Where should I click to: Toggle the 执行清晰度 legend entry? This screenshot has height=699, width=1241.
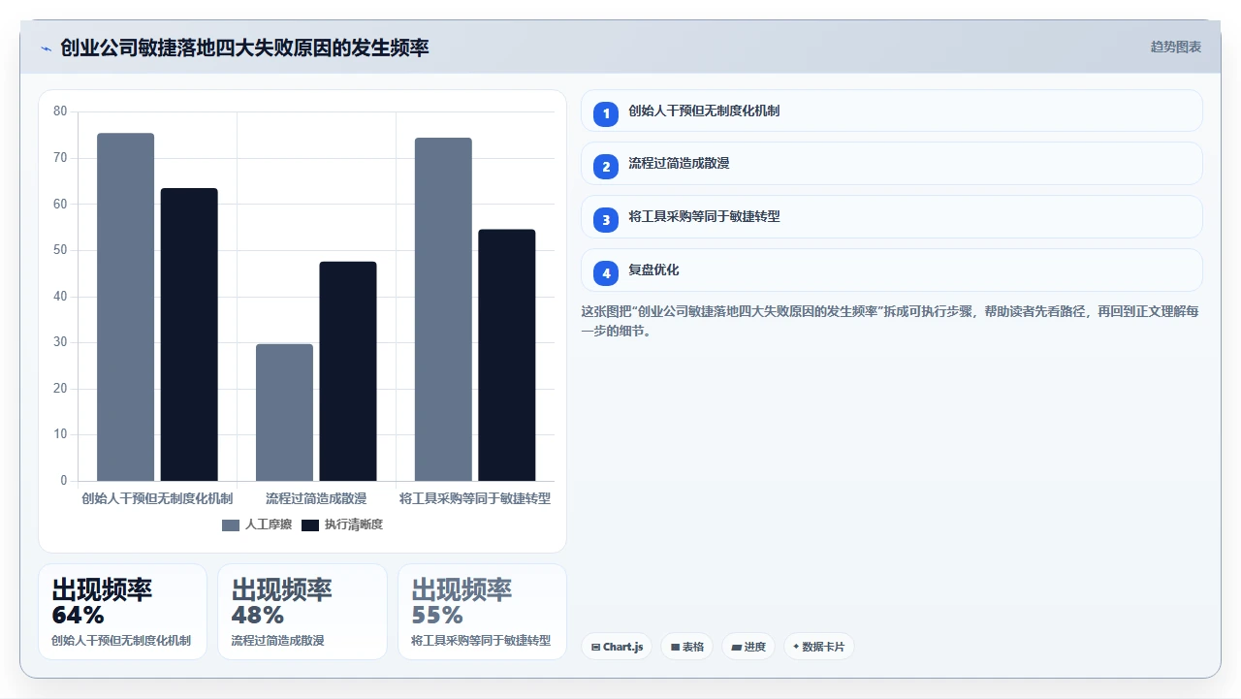click(x=342, y=524)
